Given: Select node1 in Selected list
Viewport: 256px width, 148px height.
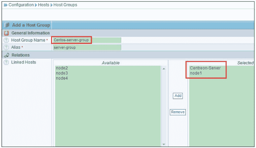Looking at the screenshot, I should [x=195, y=73].
